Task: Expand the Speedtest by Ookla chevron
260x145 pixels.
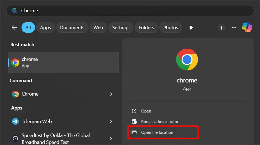Action: [111, 138]
